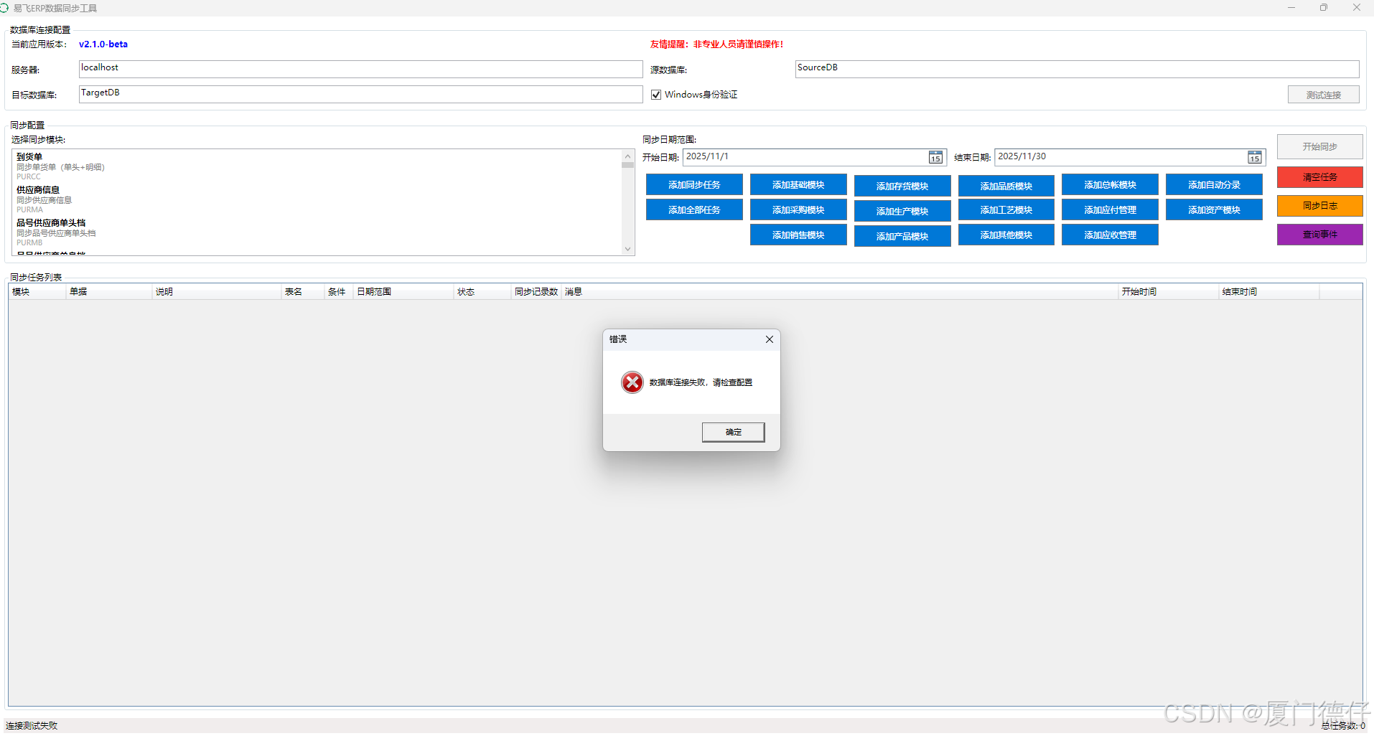The height and width of the screenshot is (736, 1374).
Task: Focus the 服务器 field containing localhost
Action: pos(360,69)
